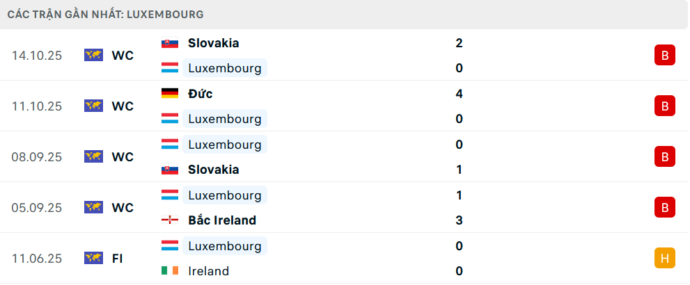
Task: Click the Slovakia flag in the 14.10.25 match
Action: tap(169, 43)
